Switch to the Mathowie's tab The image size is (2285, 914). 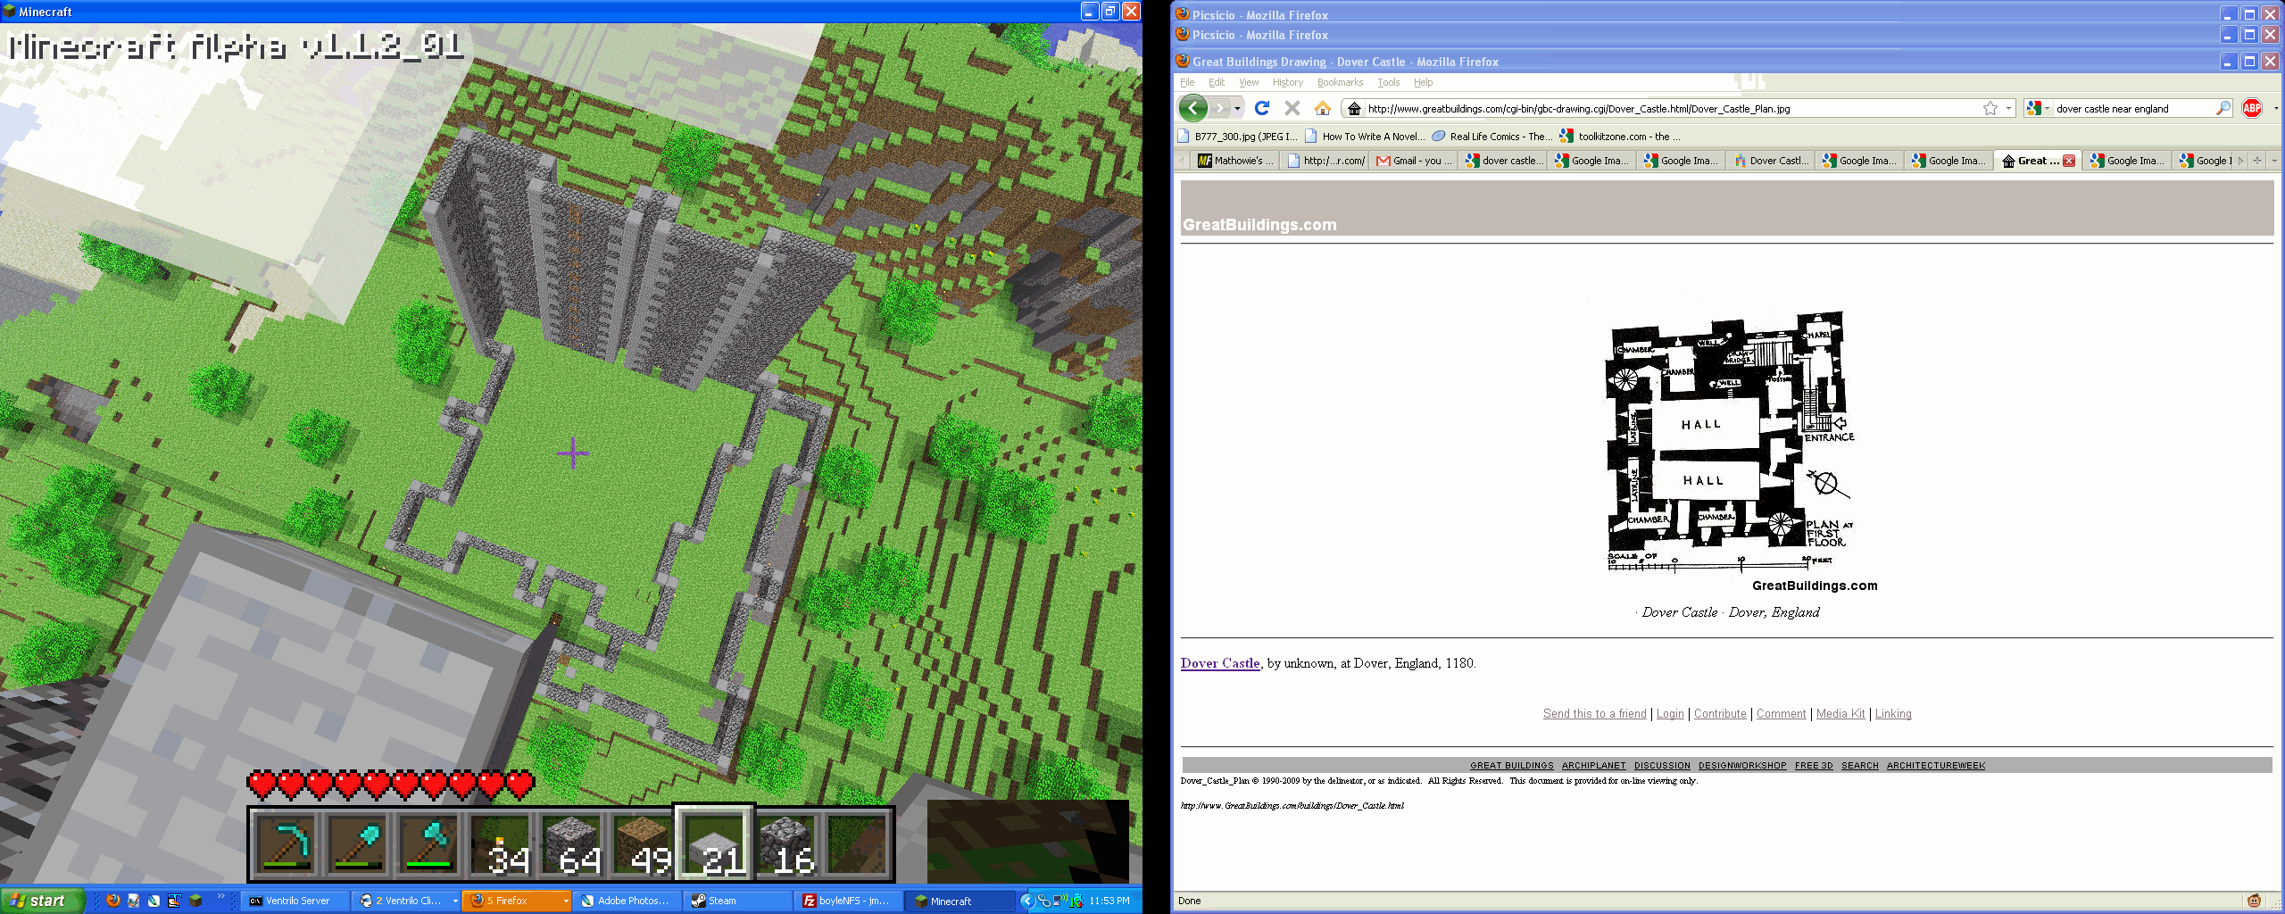pos(1235,161)
